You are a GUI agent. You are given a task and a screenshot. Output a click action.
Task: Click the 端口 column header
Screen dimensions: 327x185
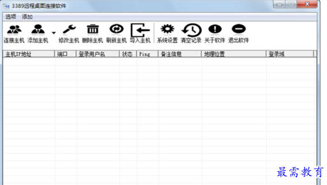point(65,54)
